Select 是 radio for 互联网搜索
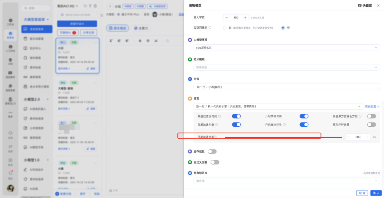The image size is (384, 198). tap(225, 28)
